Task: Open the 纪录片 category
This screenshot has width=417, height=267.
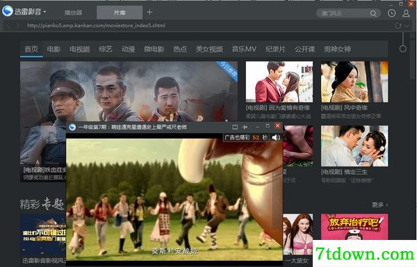Action: pos(275,49)
